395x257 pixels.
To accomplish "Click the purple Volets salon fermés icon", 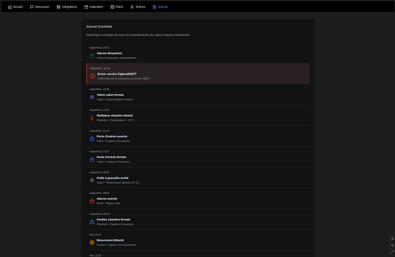I will tap(92, 97).
